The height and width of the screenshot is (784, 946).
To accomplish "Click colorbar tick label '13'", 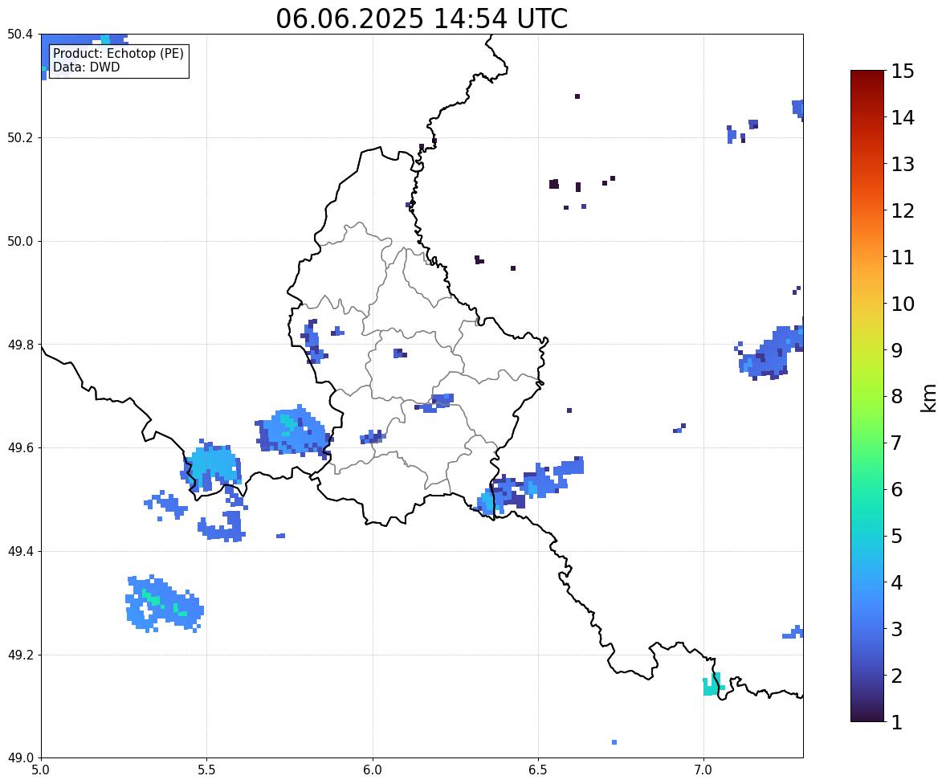I will click(x=902, y=164).
